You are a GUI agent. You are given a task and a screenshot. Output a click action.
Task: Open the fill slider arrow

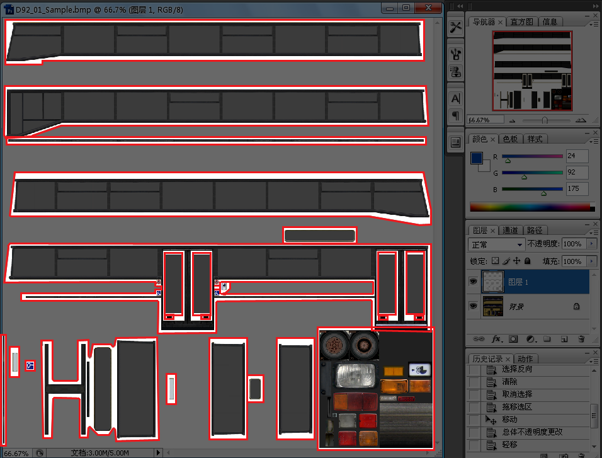pyautogui.click(x=592, y=261)
